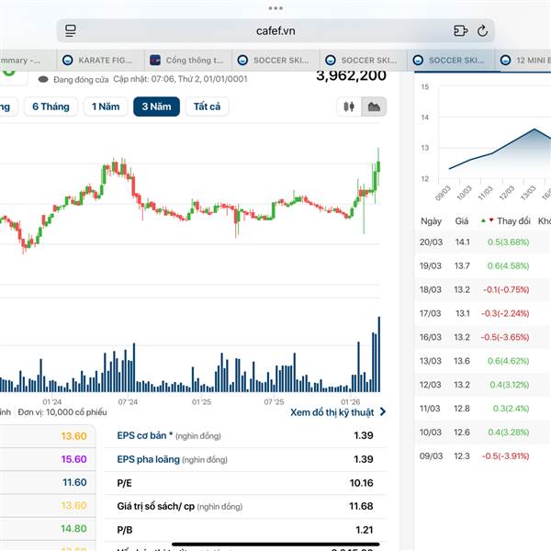Click the 12 MINI tab favicon

click(505, 60)
